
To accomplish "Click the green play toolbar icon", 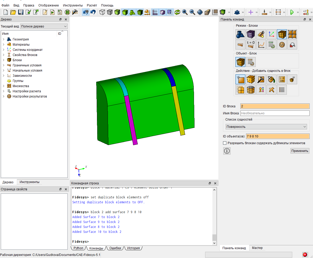I will [292, 12].
